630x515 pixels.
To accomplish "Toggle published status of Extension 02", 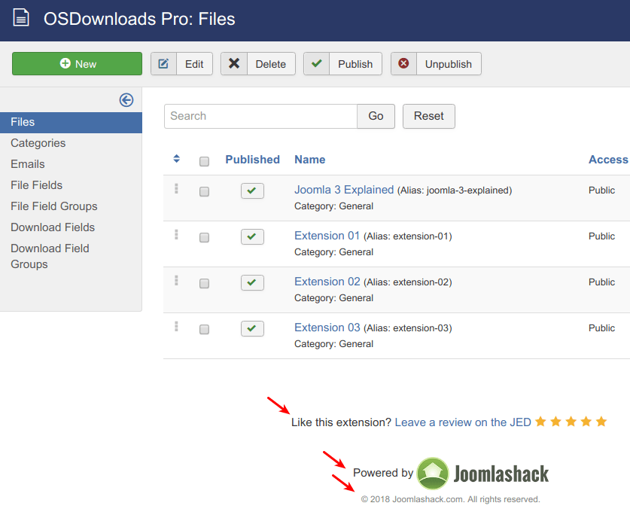I will point(252,282).
